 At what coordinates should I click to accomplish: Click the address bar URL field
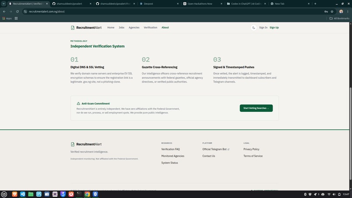coord(175,11)
